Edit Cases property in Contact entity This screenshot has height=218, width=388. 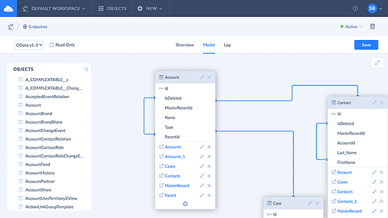point(375,182)
